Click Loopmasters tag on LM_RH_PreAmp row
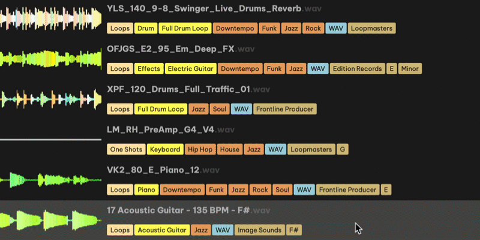The image size is (480, 240). click(311, 149)
